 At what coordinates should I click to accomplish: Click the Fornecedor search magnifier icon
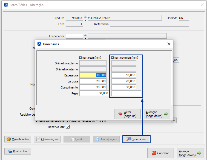85,35
